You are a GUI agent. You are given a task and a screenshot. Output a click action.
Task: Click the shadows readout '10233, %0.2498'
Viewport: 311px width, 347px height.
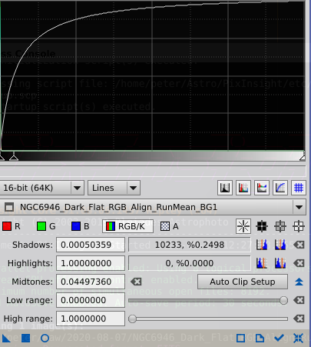tap(190, 245)
